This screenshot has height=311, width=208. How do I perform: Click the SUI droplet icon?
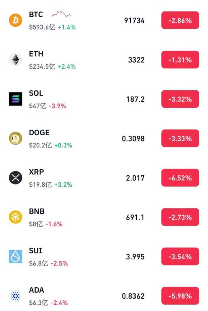(16, 257)
